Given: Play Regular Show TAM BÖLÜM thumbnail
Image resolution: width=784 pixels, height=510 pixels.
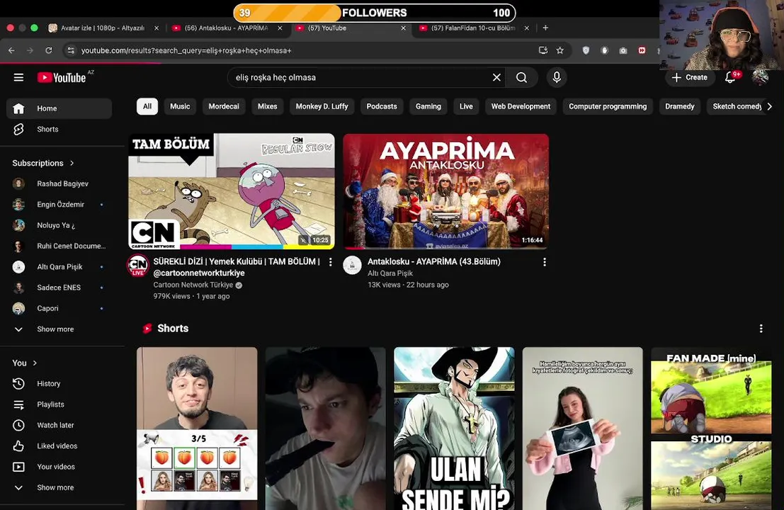Looking at the screenshot, I should [232, 191].
